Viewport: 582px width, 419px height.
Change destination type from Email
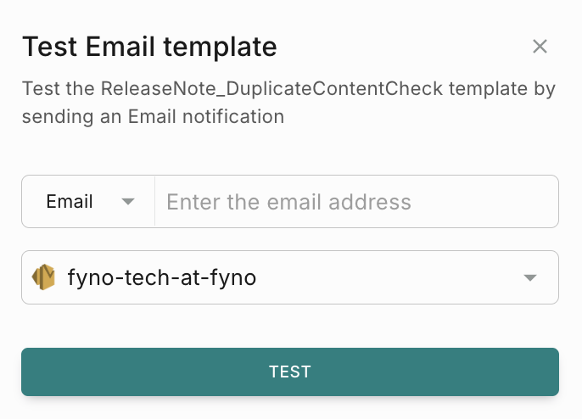pos(88,202)
